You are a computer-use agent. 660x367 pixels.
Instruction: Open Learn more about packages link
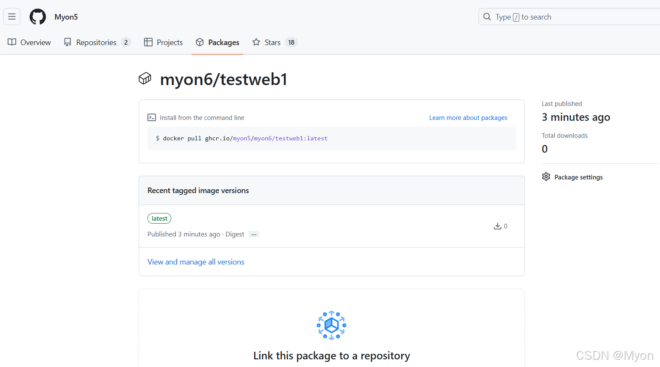coord(468,118)
